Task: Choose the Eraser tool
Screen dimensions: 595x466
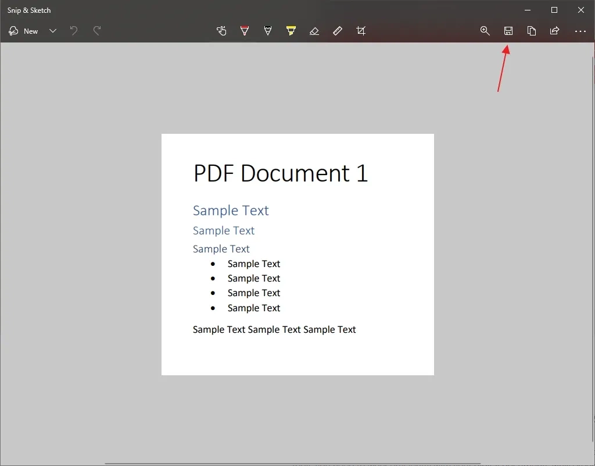Action: 314,31
